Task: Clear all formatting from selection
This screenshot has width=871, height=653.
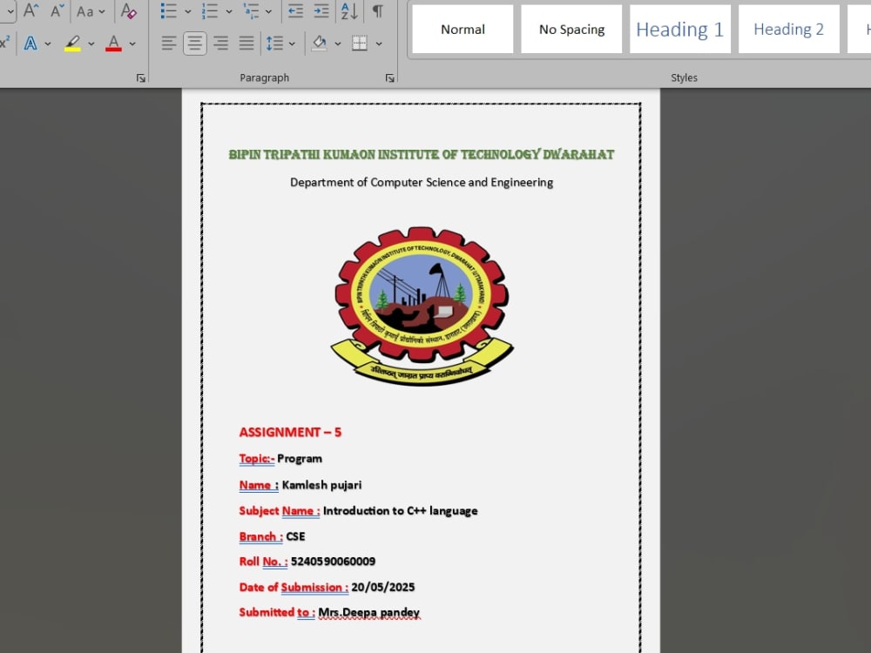Action: coord(128,11)
